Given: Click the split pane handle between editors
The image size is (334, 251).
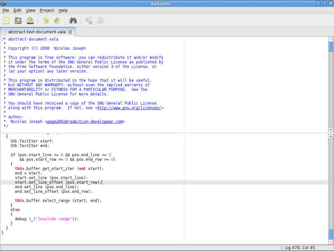Looking at the screenshot, I should pos(167,133).
